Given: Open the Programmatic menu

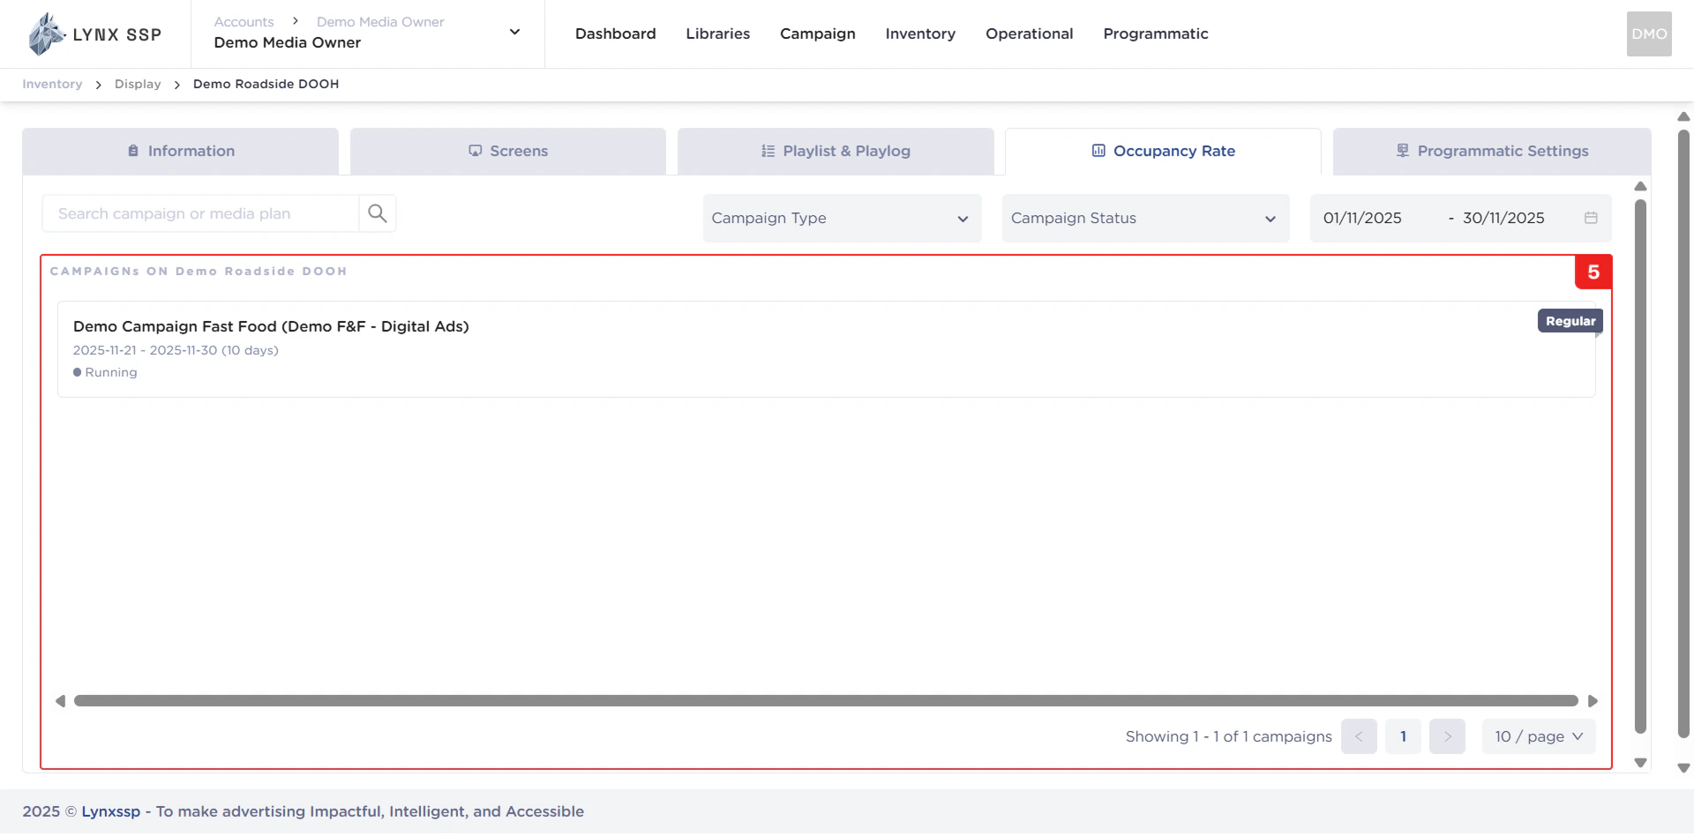Looking at the screenshot, I should click(1156, 34).
